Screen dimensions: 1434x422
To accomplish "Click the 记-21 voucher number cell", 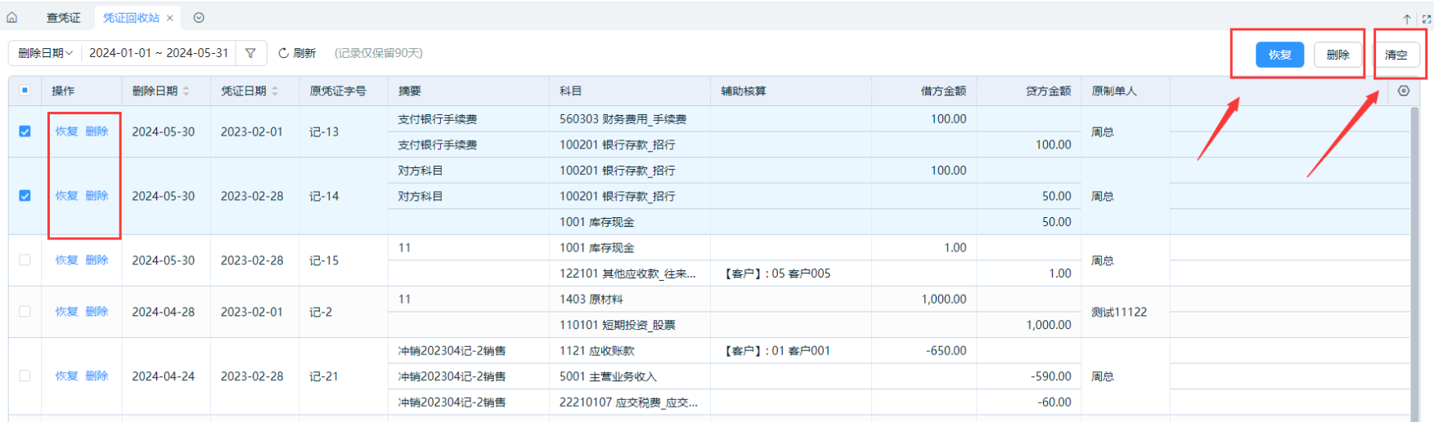I will [344, 376].
